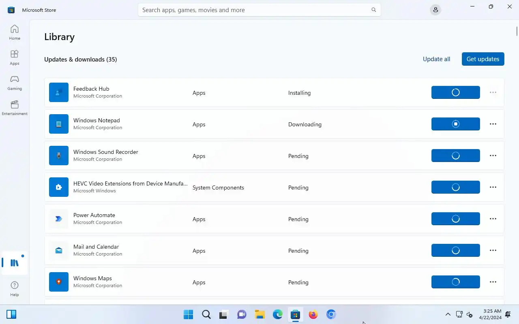Click the Power Automate app icon
Viewport: 519px width, 324px height.
click(x=59, y=219)
